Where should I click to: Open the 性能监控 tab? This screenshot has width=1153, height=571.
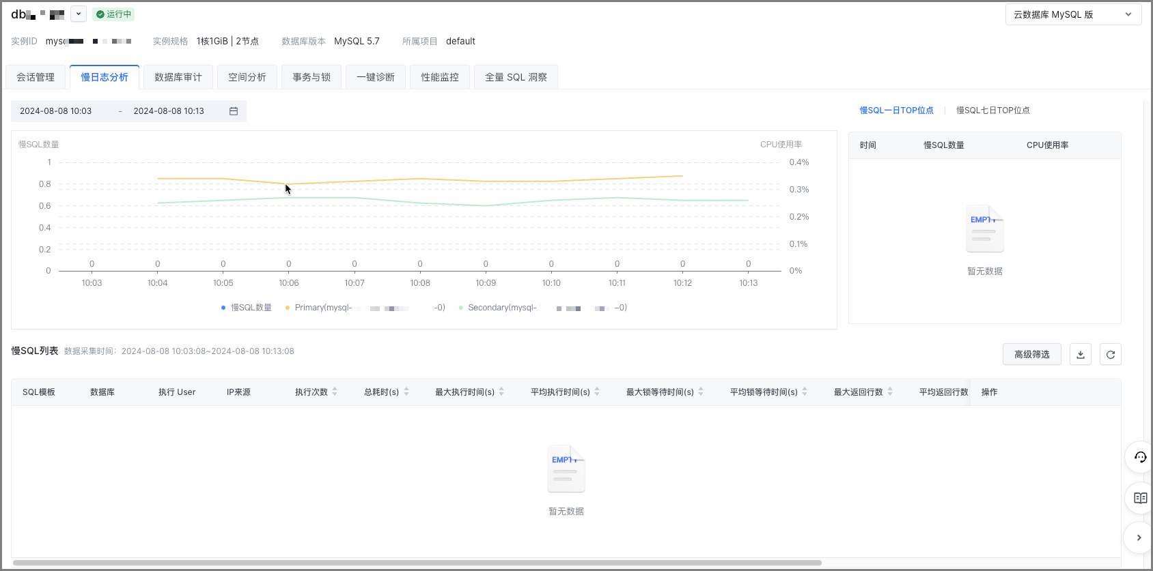click(x=440, y=77)
